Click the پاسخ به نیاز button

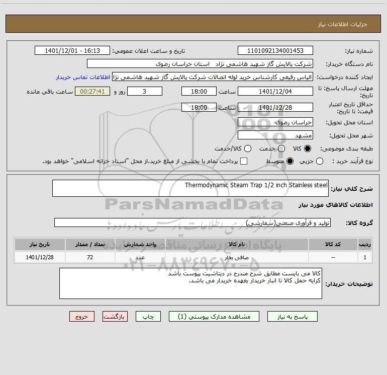pos(292,317)
